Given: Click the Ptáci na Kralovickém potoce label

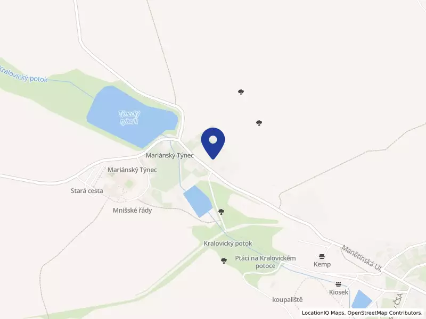Looking at the screenshot, I should point(265,262).
